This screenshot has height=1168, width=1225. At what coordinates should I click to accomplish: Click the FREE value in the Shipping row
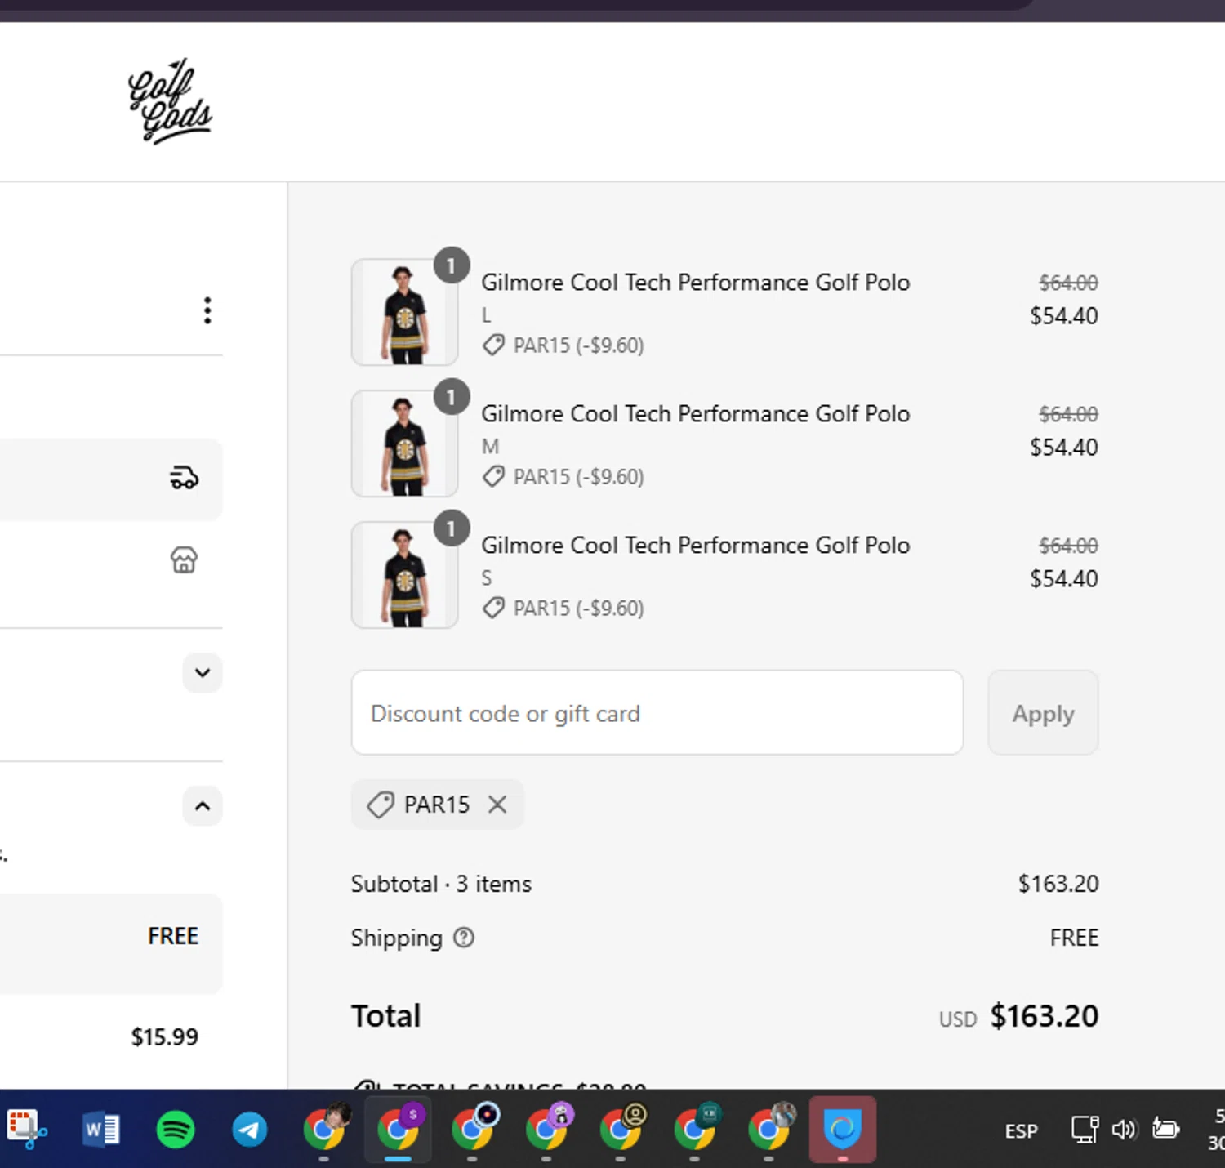tap(1074, 938)
